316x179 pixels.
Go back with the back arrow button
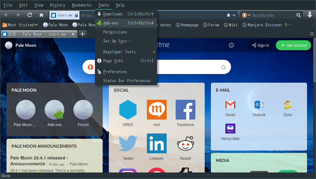click(6, 15)
